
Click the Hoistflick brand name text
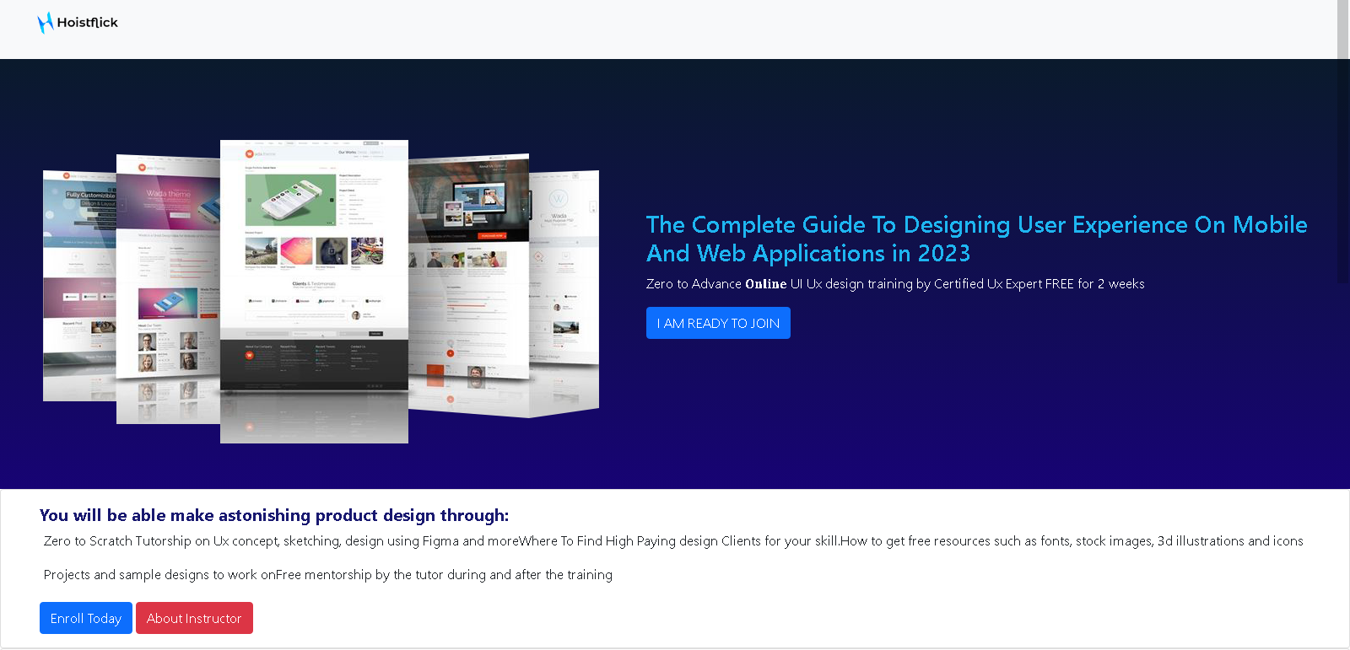tap(88, 23)
